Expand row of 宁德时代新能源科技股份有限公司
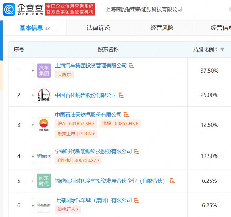 click(33, 156)
